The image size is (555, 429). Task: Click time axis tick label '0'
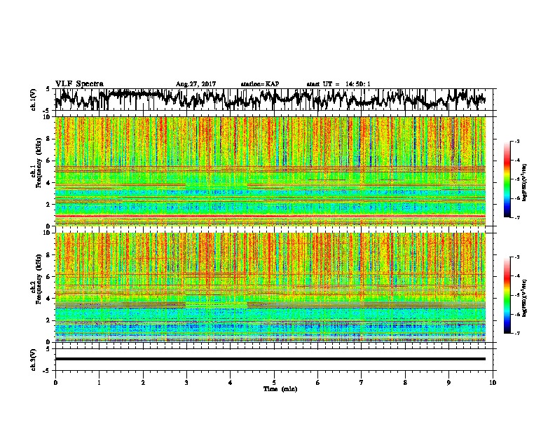pyautogui.click(x=55, y=382)
